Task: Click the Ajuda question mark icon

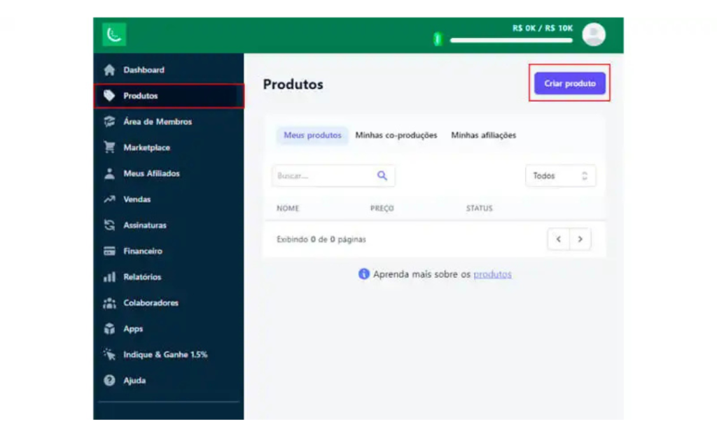Action: (x=109, y=381)
